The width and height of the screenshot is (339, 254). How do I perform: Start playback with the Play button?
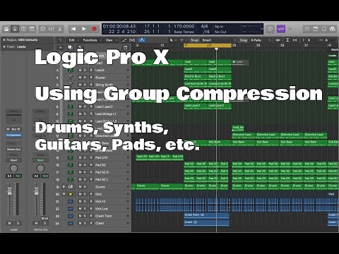point(84,29)
